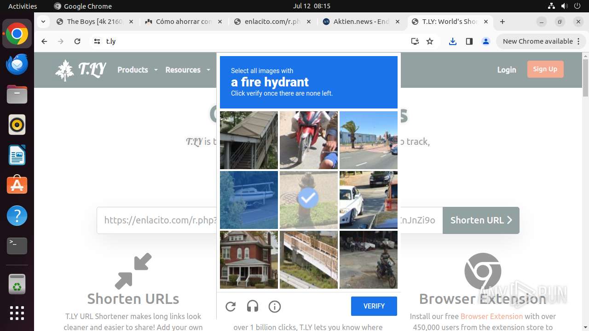This screenshot has width=589, height=331.
Task: Open Trash from dock
Action: point(17,284)
